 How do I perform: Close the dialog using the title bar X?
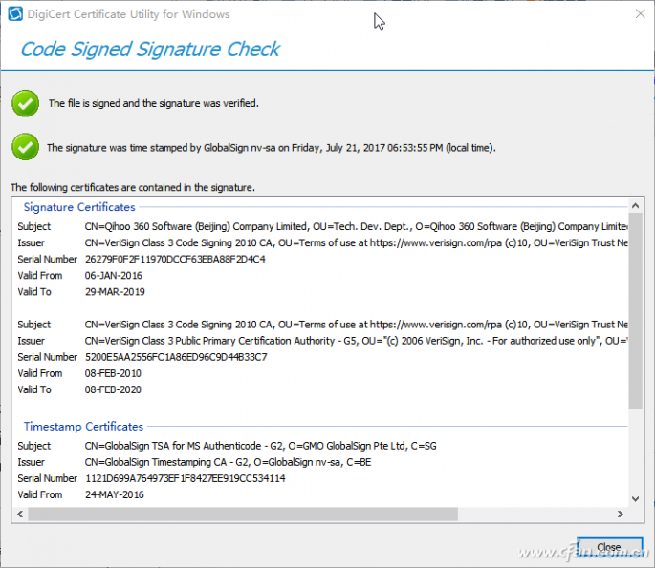638,12
